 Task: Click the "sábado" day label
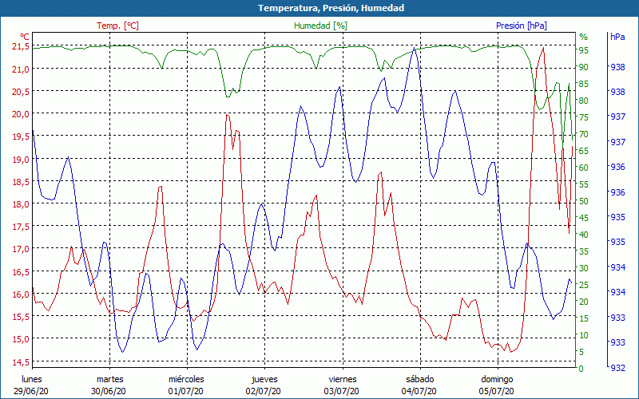tap(420, 379)
